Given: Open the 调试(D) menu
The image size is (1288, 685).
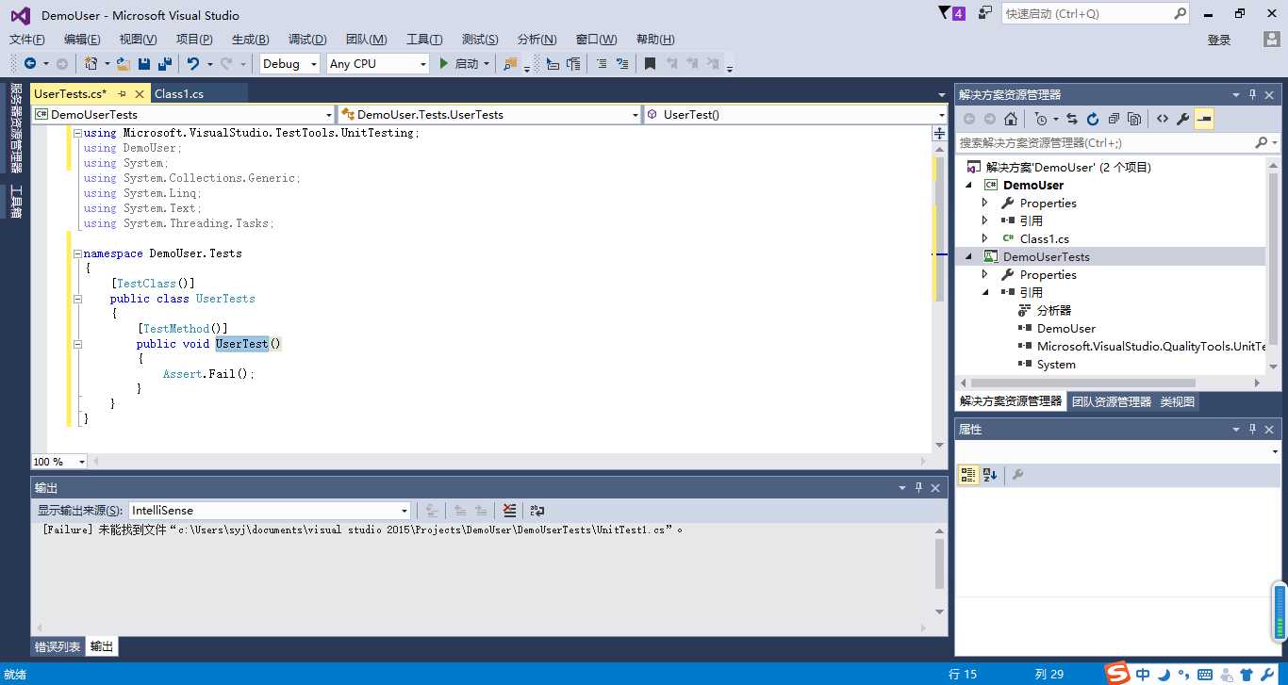Looking at the screenshot, I should coord(307,39).
